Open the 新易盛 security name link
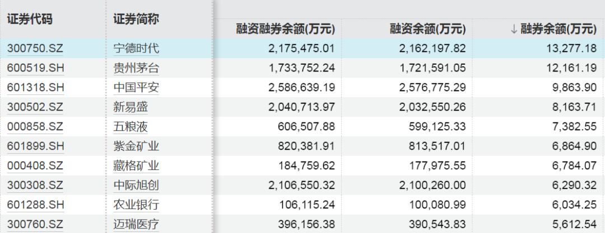The width and height of the screenshot is (605, 233). (x=131, y=107)
